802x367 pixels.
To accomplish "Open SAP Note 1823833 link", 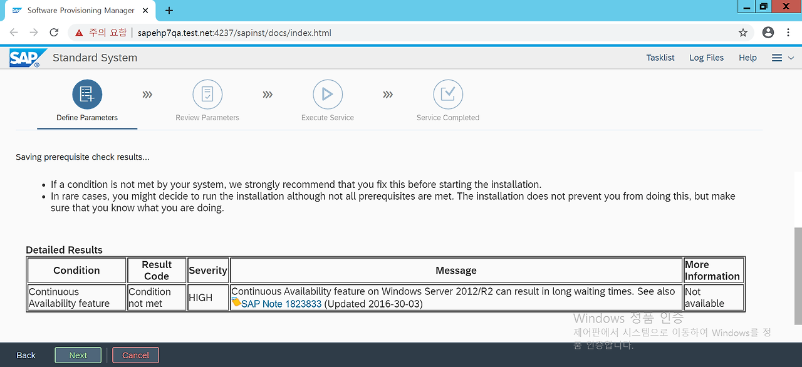I will pyautogui.click(x=281, y=304).
